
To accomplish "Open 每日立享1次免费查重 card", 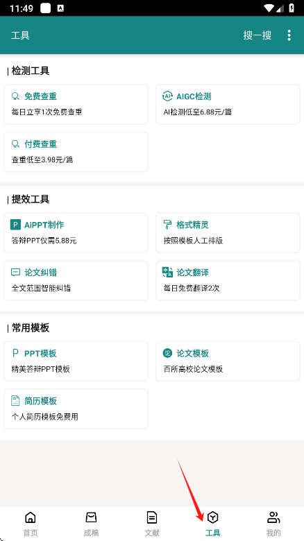I will pyautogui.click(x=76, y=104).
